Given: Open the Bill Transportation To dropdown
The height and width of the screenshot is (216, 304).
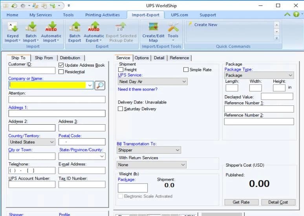Looking at the screenshot, I should [x=149, y=150].
